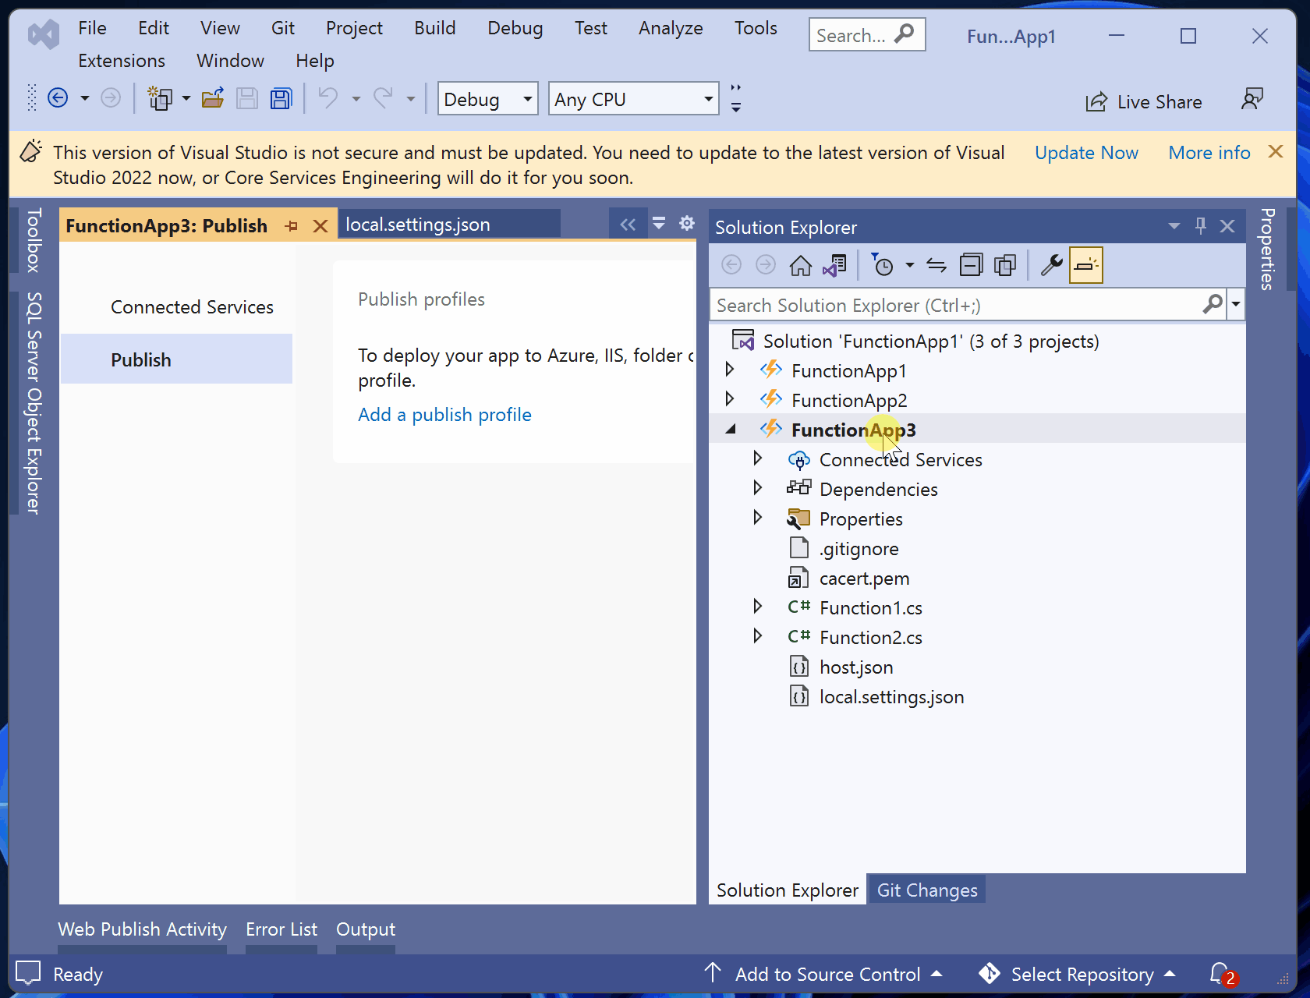Open Properties wrench icon in Solution Explorer
The image size is (1310, 998).
point(1051,266)
